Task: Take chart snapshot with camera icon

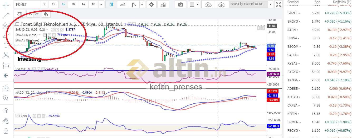Action: pos(180,4)
